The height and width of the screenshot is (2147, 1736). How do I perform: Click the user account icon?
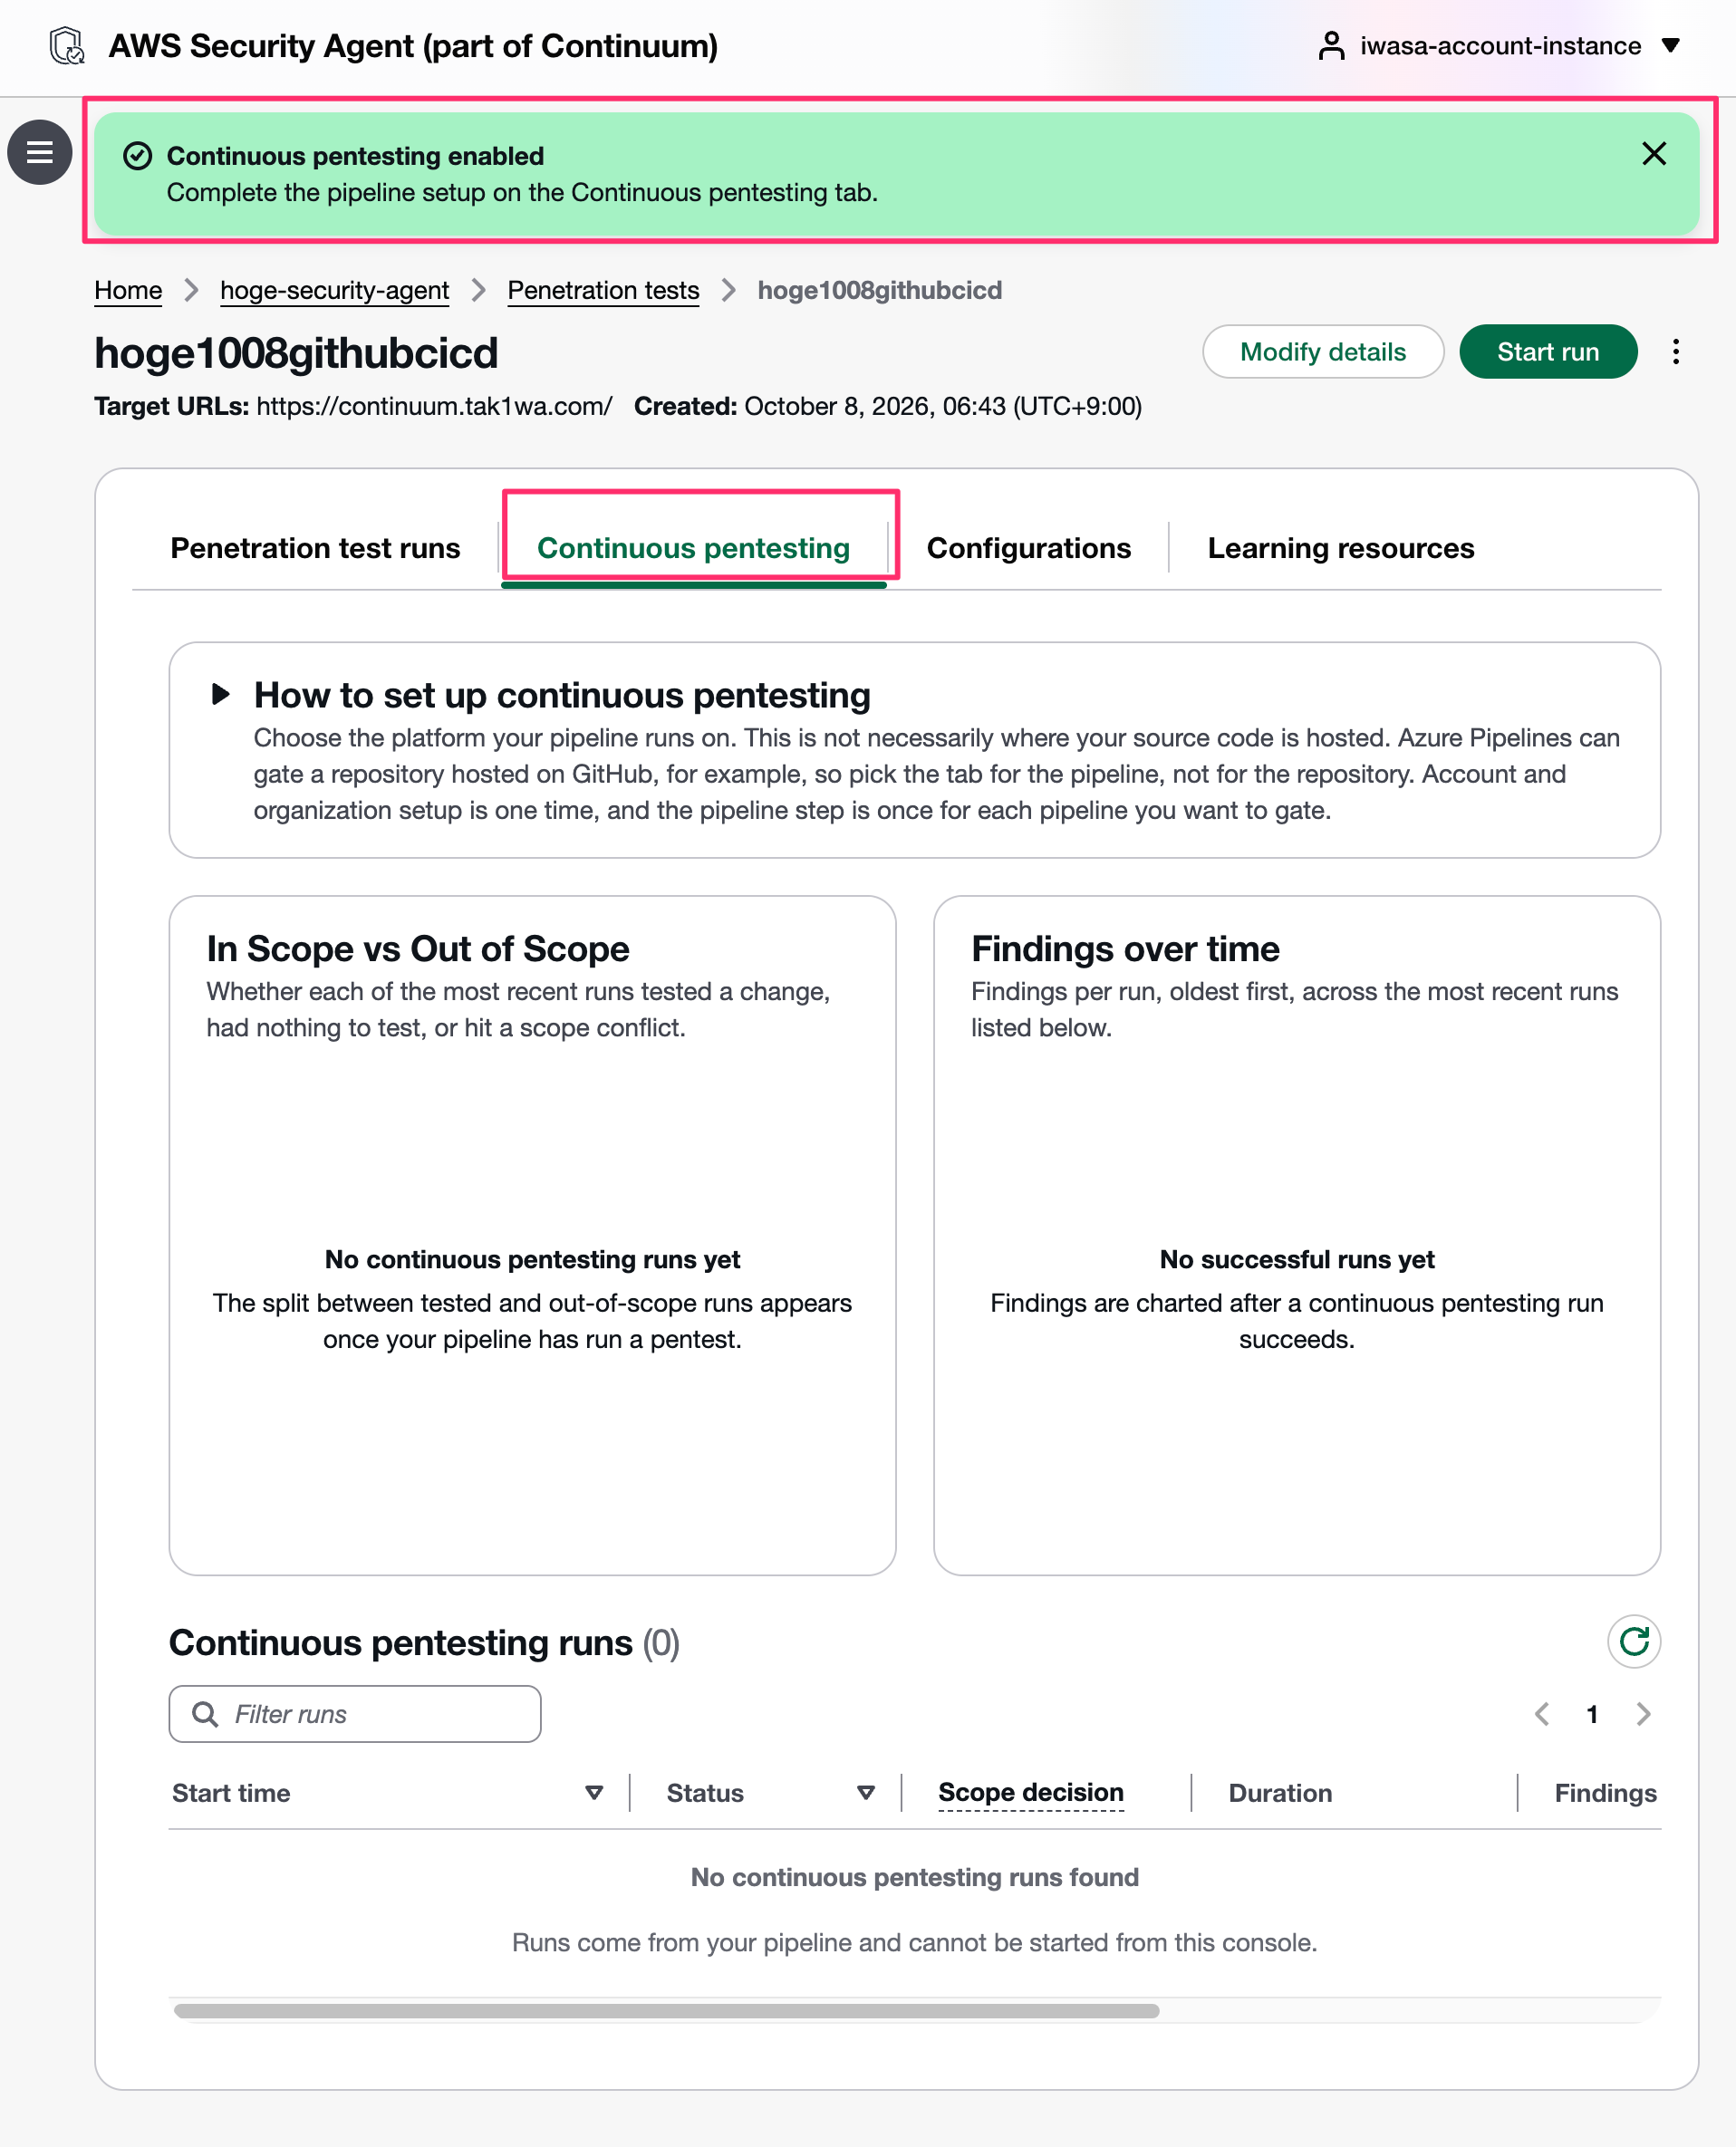pos(1331,46)
